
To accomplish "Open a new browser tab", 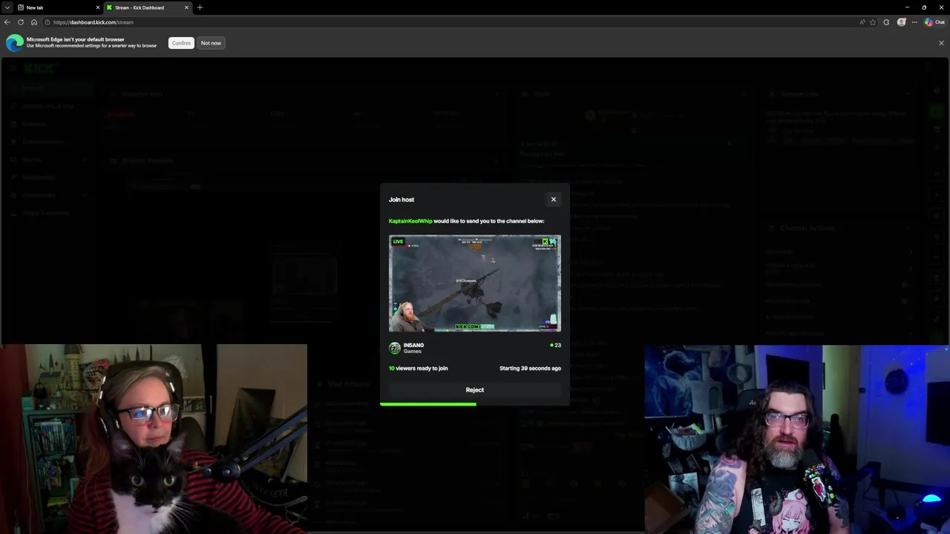I will [200, 7].
